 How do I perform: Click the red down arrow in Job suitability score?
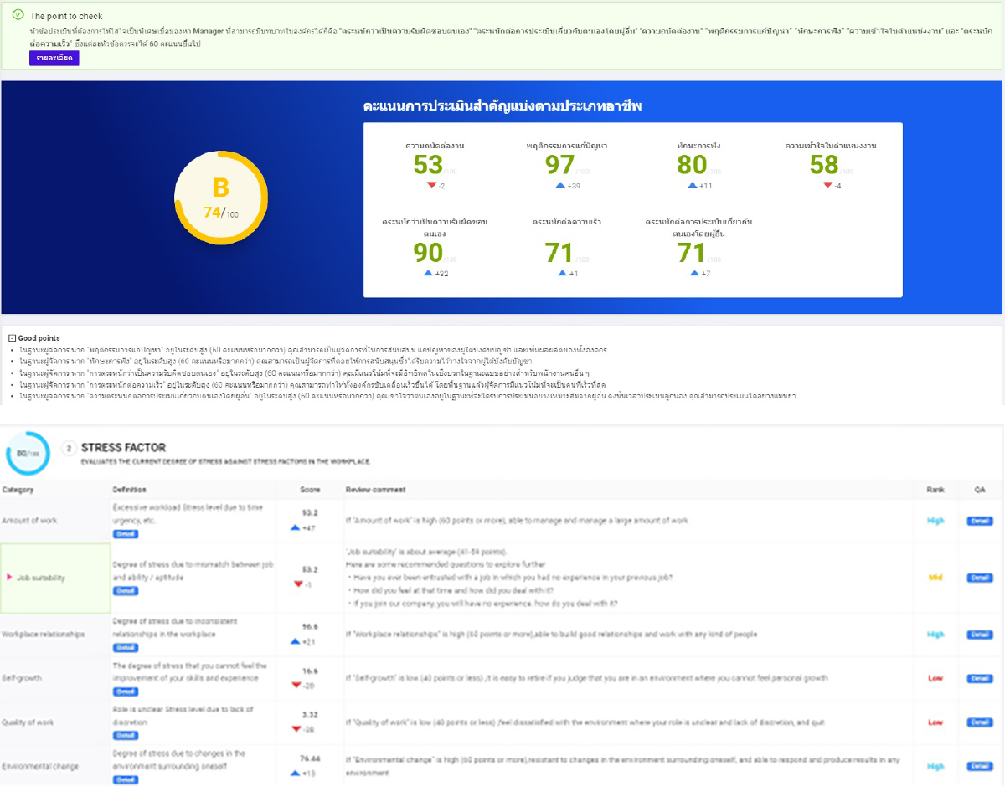point(298,584)
